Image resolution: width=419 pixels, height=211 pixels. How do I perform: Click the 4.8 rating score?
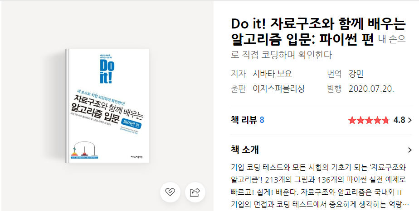(399, 121)
